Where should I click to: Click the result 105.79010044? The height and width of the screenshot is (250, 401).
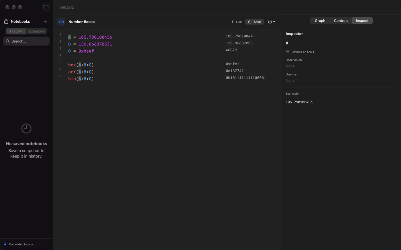(239, 36)
